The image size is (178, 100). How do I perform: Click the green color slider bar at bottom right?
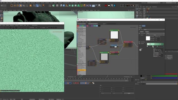point(165,76)
